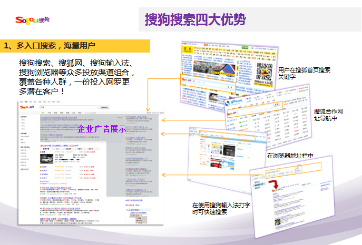Viewport: 362px width, 245px height.
Task: Click the Sohu homepage screenshot's highlighted search bar
Action: tap(208, 84)
